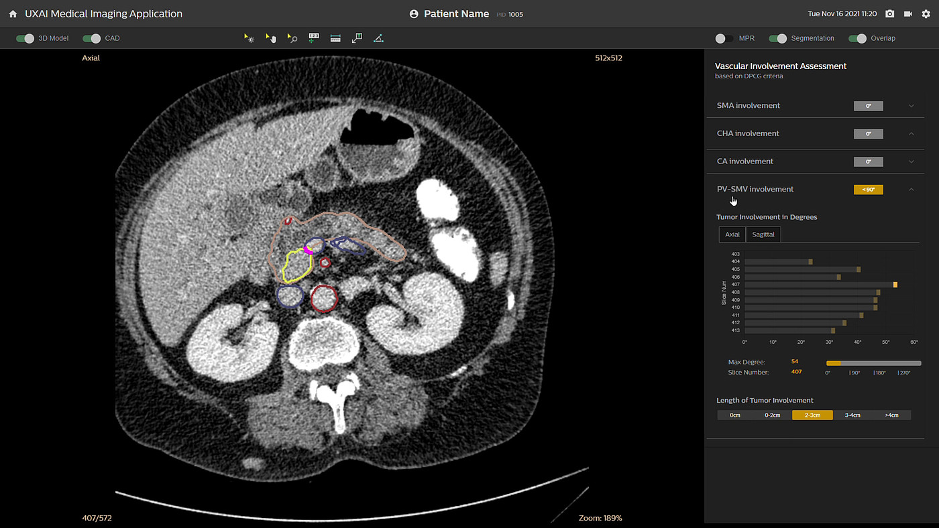Click the max degree progress bar

(873, 363)
